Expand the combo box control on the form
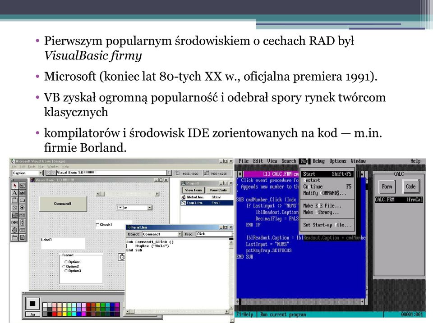The width and height of the screenshot is (433, 323). point(150,207)
